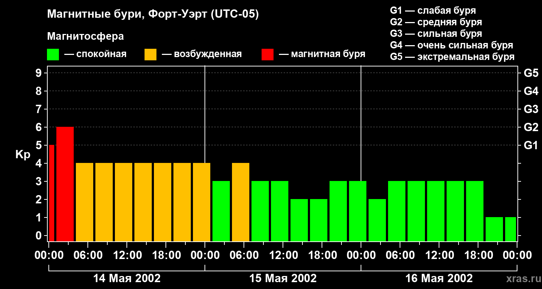Select the Kp 2 green bar on 16 Мая

pyautogui.click(x=377, y=220)
